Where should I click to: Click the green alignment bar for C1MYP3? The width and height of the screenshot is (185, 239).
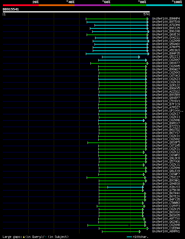pyautogui.click(x=121, y=206)
